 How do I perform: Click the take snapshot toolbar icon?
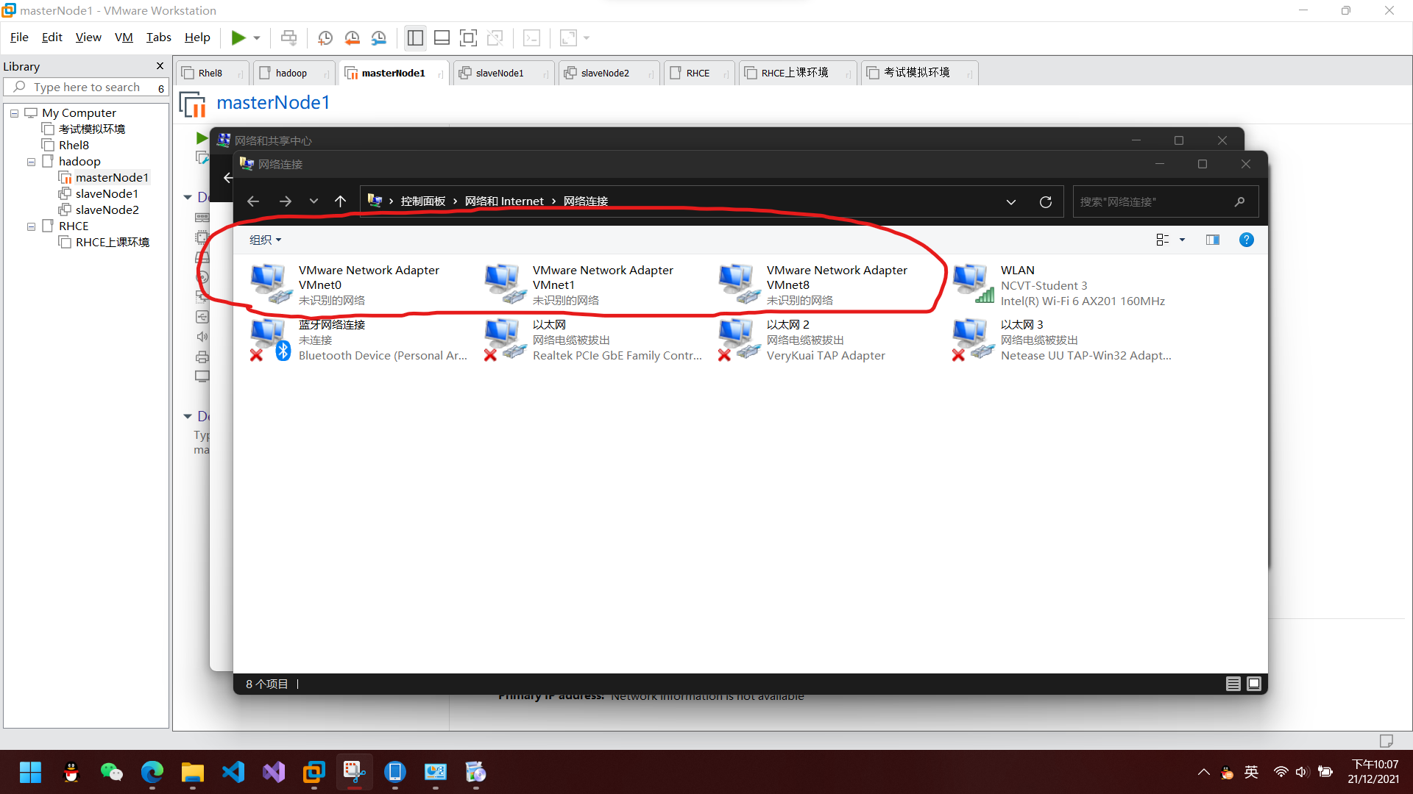pyautogui.click(x=325, y=37)
